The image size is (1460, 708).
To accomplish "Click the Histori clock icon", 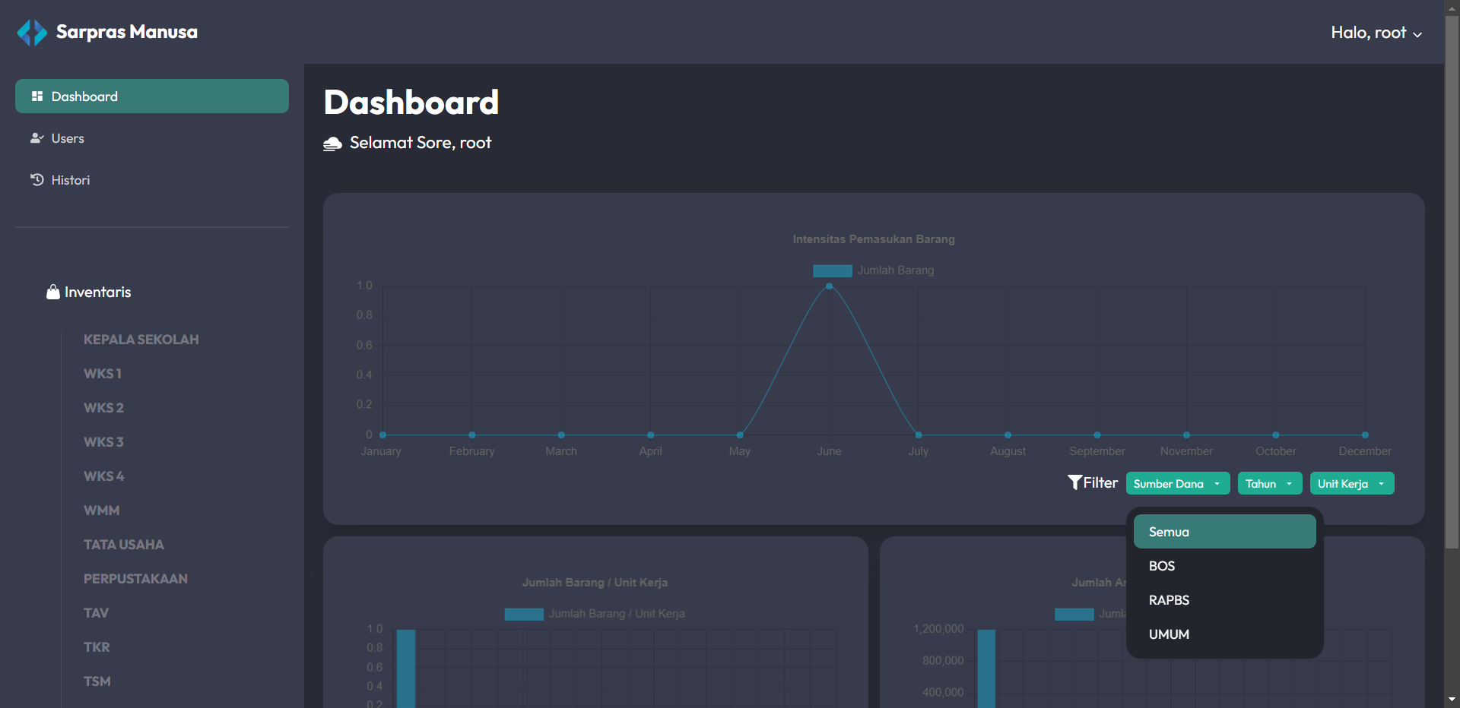I will (x=36, y=180).
